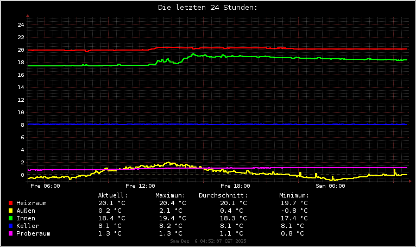Click the green Innen legend swatch
416x247 pixels.
(x=10, y=218)
